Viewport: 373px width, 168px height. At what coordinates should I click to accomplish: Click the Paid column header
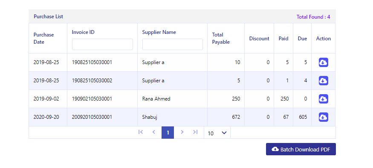[x=283, y=39]
